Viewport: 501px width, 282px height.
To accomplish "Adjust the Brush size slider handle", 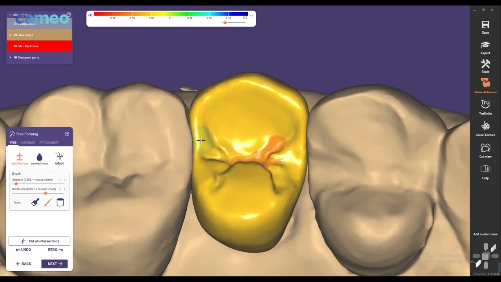I will pyautogui.click(x=45, y=193).
